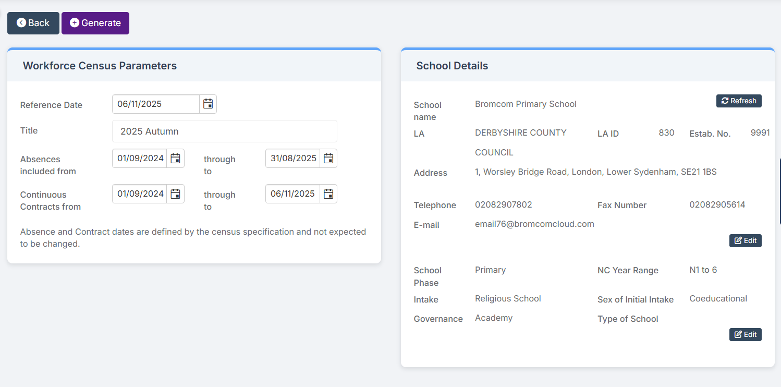Open calendar for Absences through to date
Viewport: 781px width, 387px height.
pyautogui.click(x=328, y=159)
